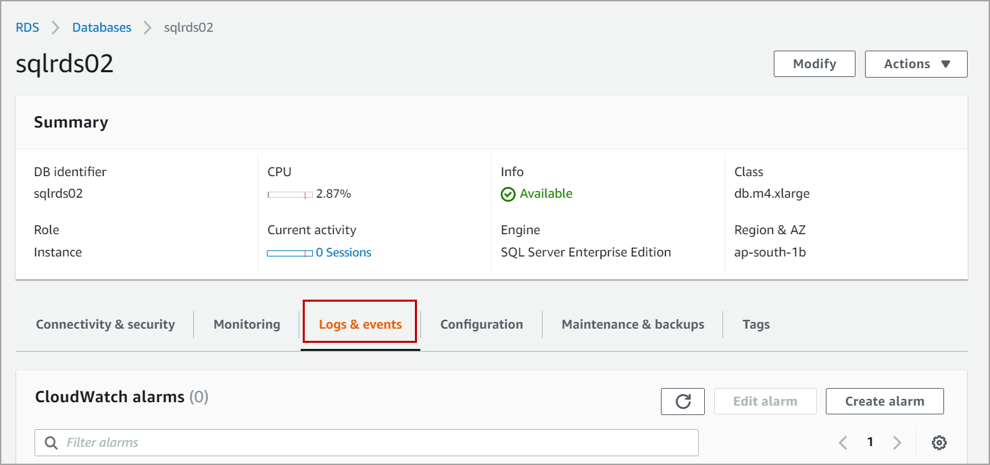
Task: Switch to the Monitoring tab
Action: click(247, 325)
